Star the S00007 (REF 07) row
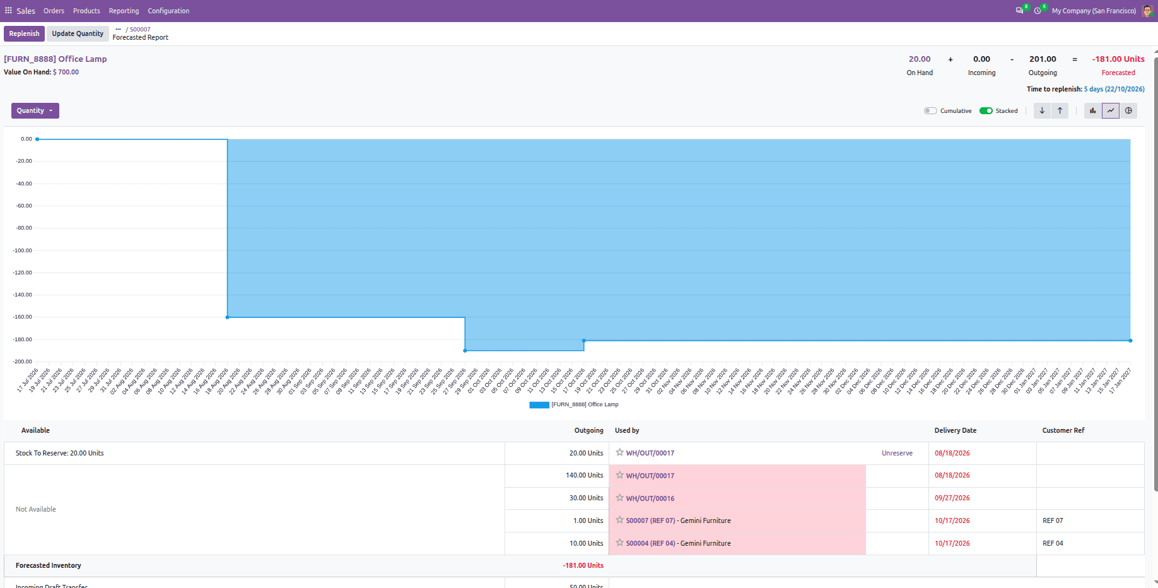The width and height of the screenshot is (1158, 588). (620, 520)
